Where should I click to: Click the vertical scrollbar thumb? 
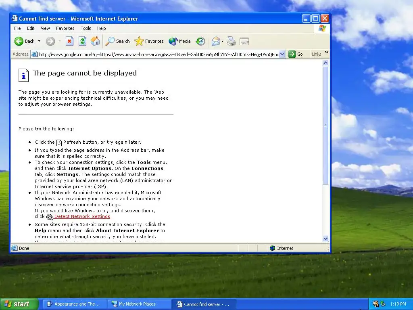(x=325, y=126)
